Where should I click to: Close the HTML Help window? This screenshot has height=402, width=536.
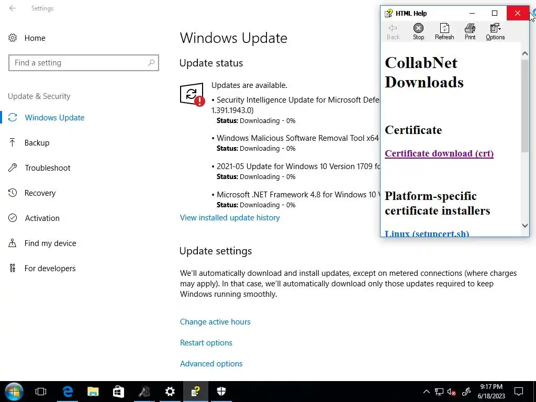pyautogui.click(x=518, y=13)
